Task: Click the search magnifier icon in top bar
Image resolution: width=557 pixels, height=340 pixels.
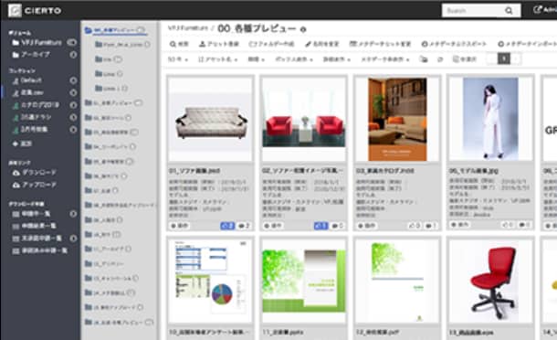Action: click(x=509, y=11)
